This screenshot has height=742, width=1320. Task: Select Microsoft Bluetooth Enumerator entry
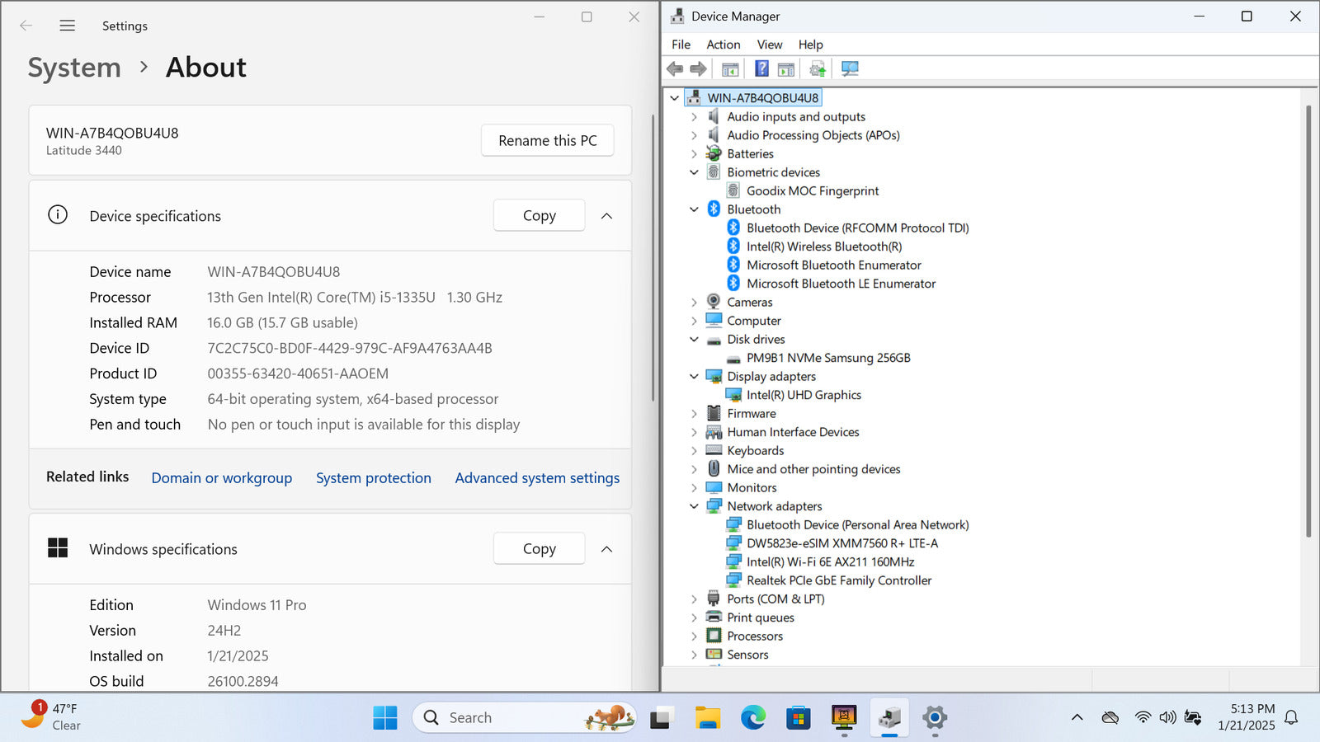[x=834, y=265]
